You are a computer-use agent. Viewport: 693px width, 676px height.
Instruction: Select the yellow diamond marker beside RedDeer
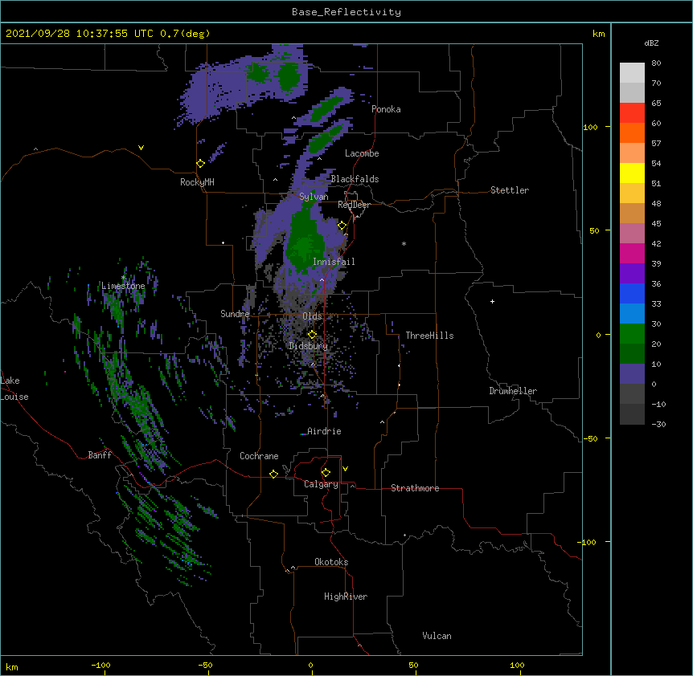click(x=342, y=226)
